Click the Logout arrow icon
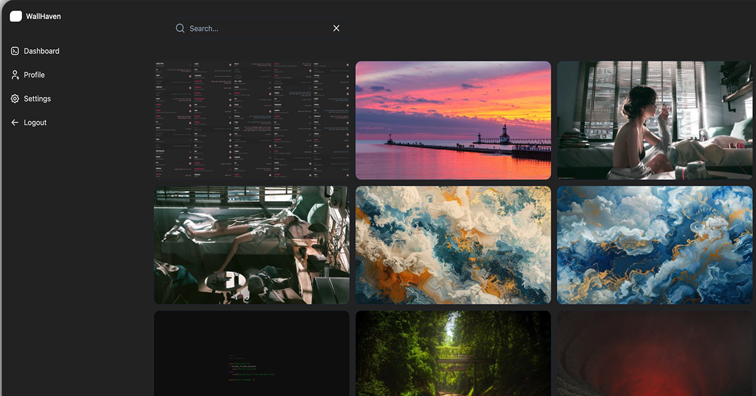 coord(15,123)
